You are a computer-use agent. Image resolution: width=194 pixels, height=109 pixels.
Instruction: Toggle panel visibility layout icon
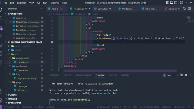point(172,3)
